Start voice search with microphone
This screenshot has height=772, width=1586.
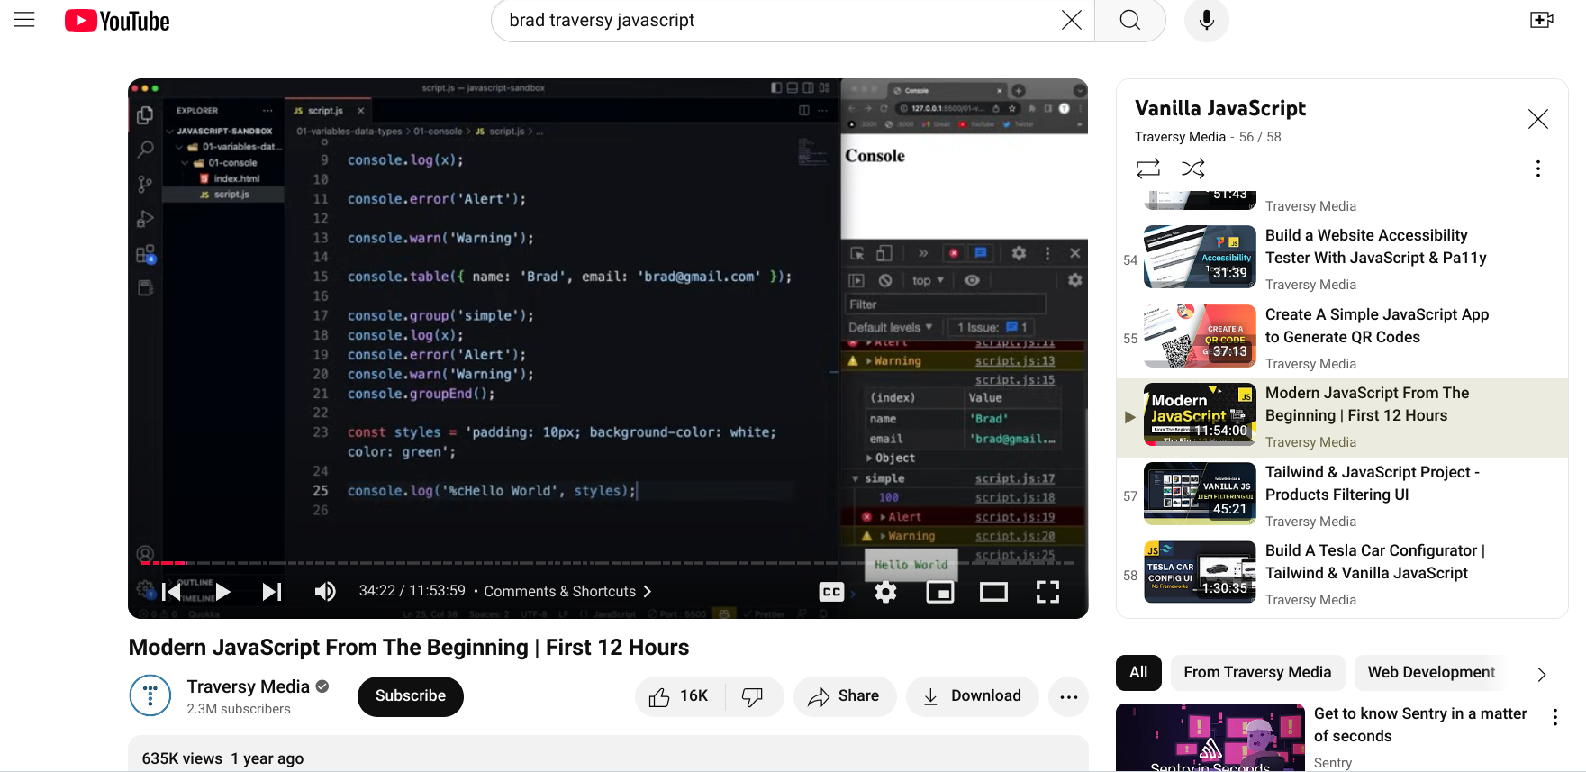click(1207, 20)
